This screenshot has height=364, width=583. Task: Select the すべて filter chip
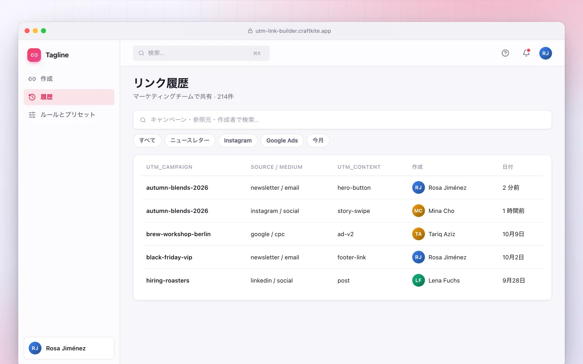148,141
